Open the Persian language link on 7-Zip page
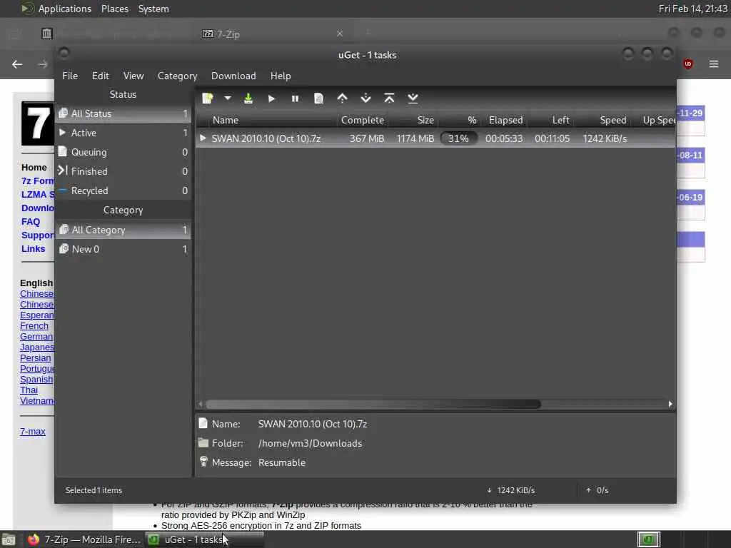Screen dimensions: 731x548 click(x=36, y=358)
